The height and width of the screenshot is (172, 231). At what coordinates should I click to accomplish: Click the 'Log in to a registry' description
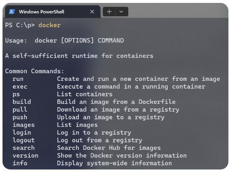point(94,133)
